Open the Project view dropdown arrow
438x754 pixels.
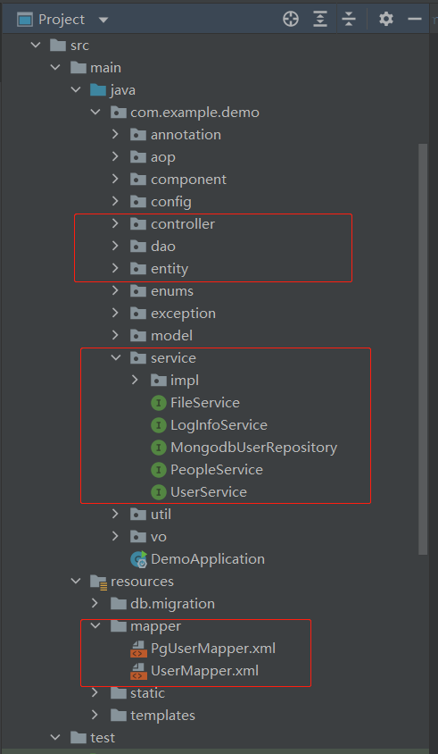[103, 21]
